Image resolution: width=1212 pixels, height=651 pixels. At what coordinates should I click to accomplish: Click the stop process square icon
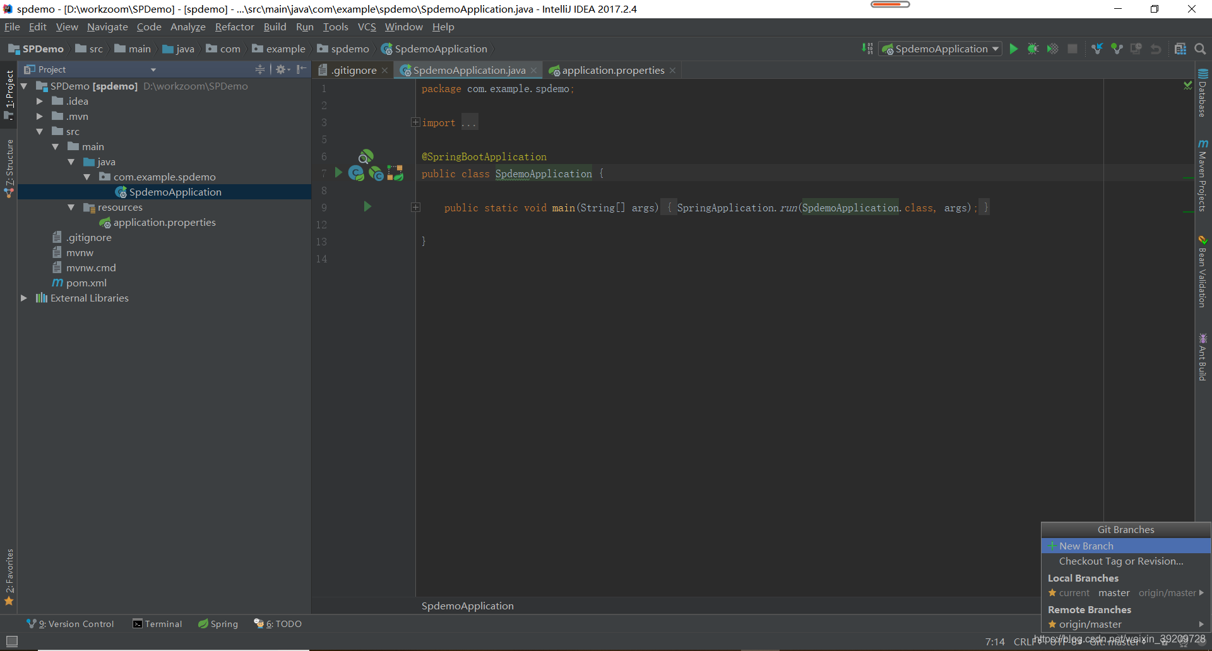pyautogui.click(x=1072, y=49)
